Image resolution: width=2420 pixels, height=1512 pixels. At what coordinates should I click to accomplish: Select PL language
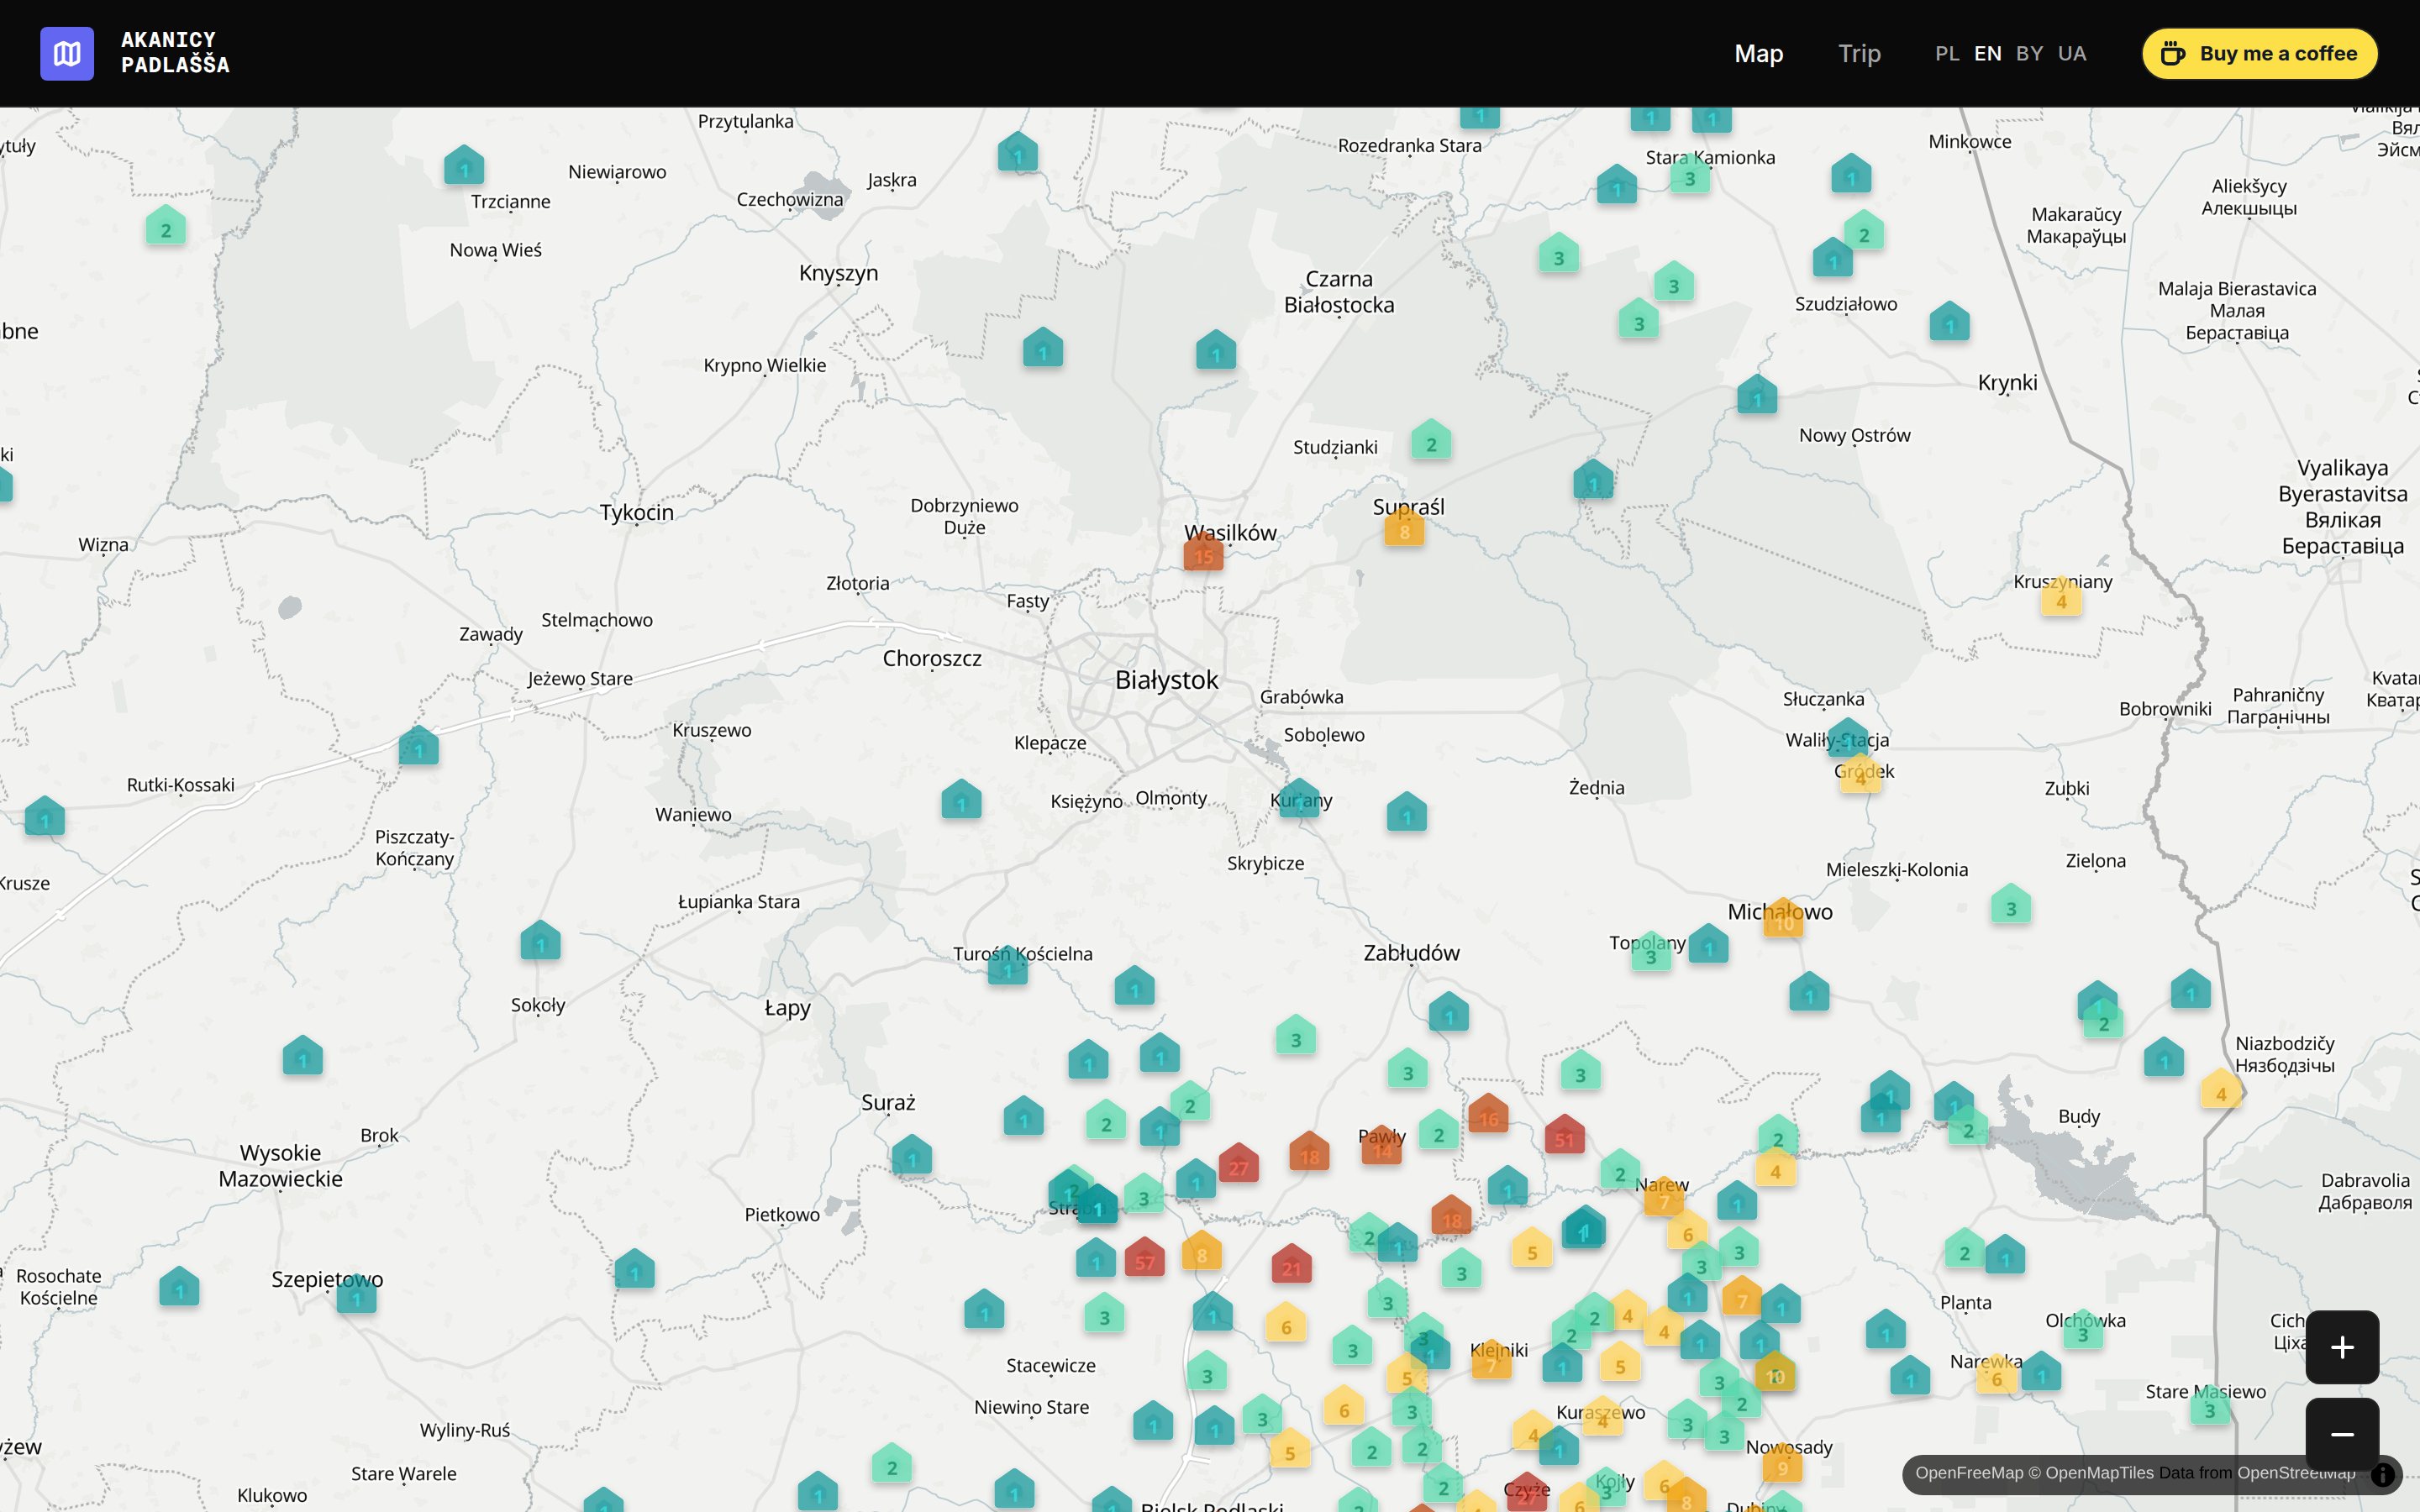pos(1946,53)
